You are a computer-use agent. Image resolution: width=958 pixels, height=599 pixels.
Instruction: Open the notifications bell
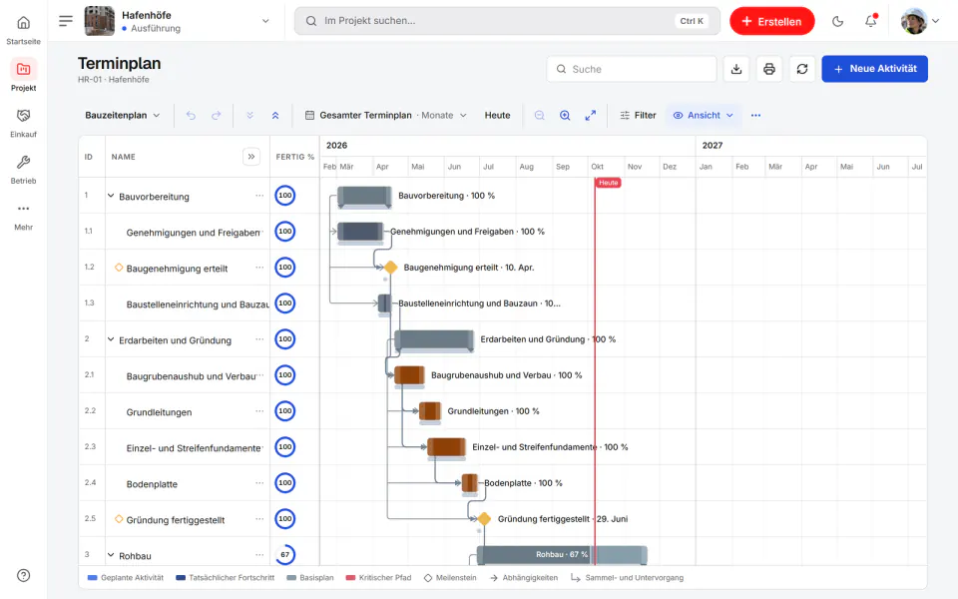pos(870,21)
